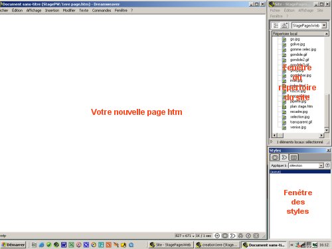332x249 pixels.
Task: Click the second launcher icon in document status bar
Action: click(x=225, y=236)
